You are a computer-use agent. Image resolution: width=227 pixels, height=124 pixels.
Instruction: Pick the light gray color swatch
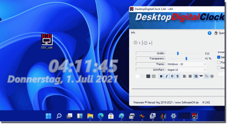pos(143,76)
